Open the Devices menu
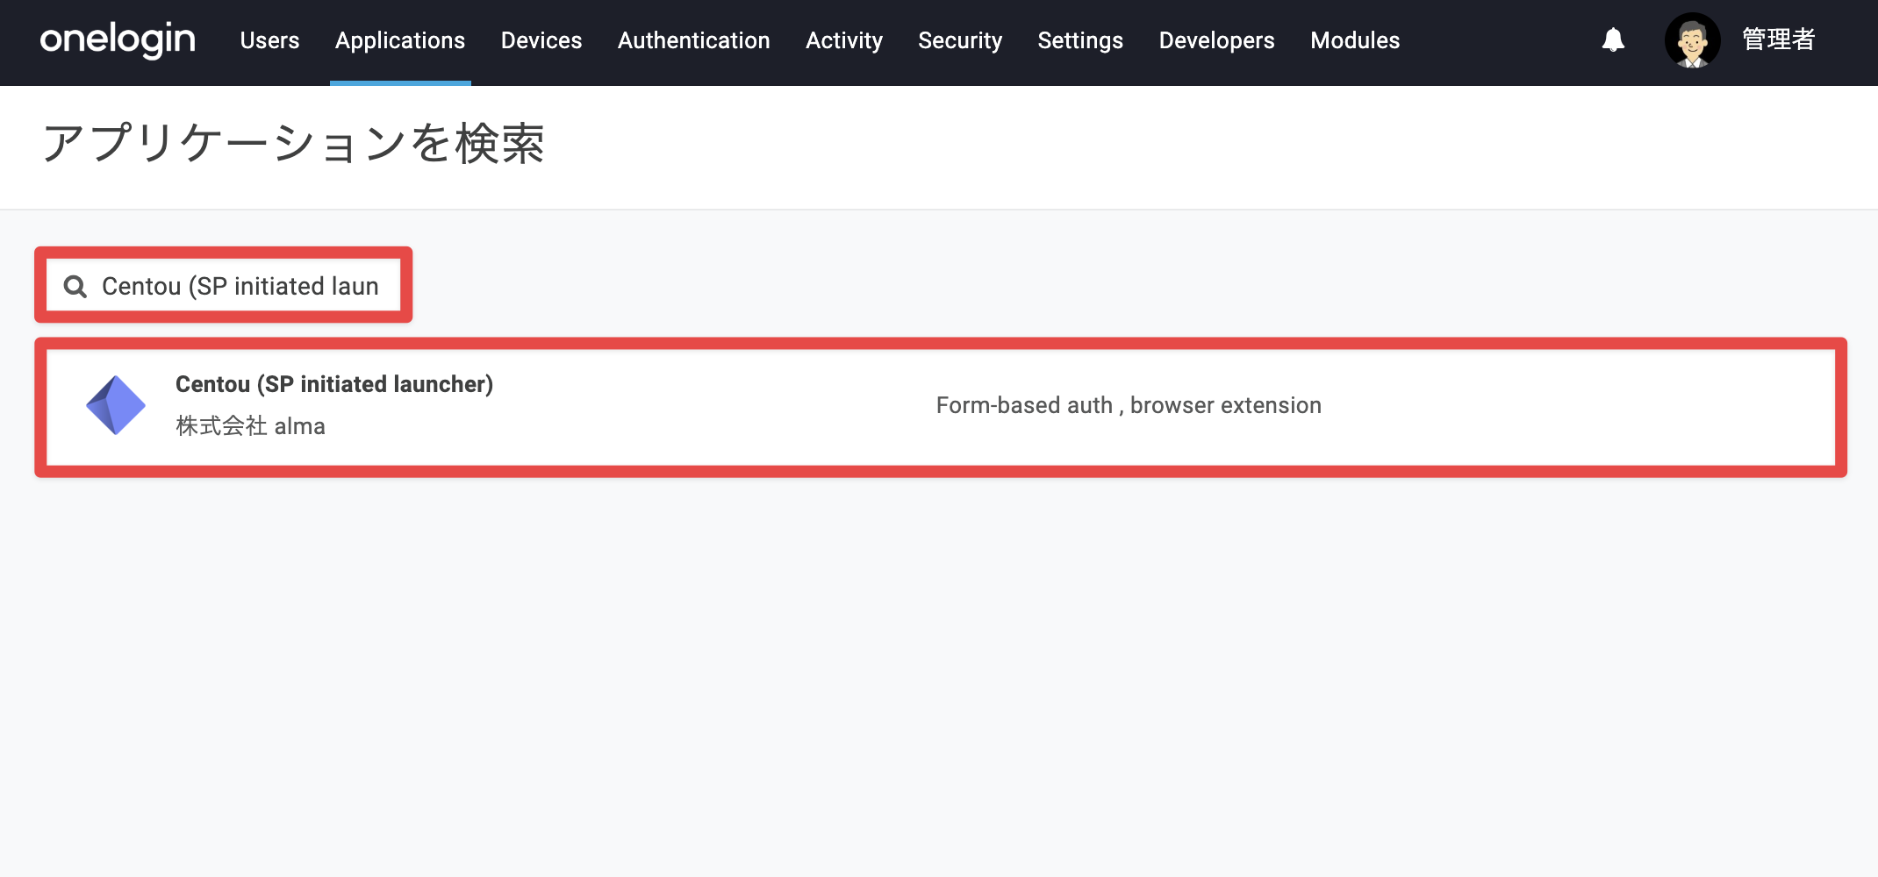Viewport: 1878px width, 877px height. click(x=541, y=40)
